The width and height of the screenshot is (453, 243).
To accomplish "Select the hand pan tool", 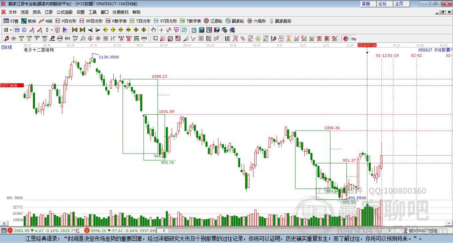I will (x=154, y=30).
